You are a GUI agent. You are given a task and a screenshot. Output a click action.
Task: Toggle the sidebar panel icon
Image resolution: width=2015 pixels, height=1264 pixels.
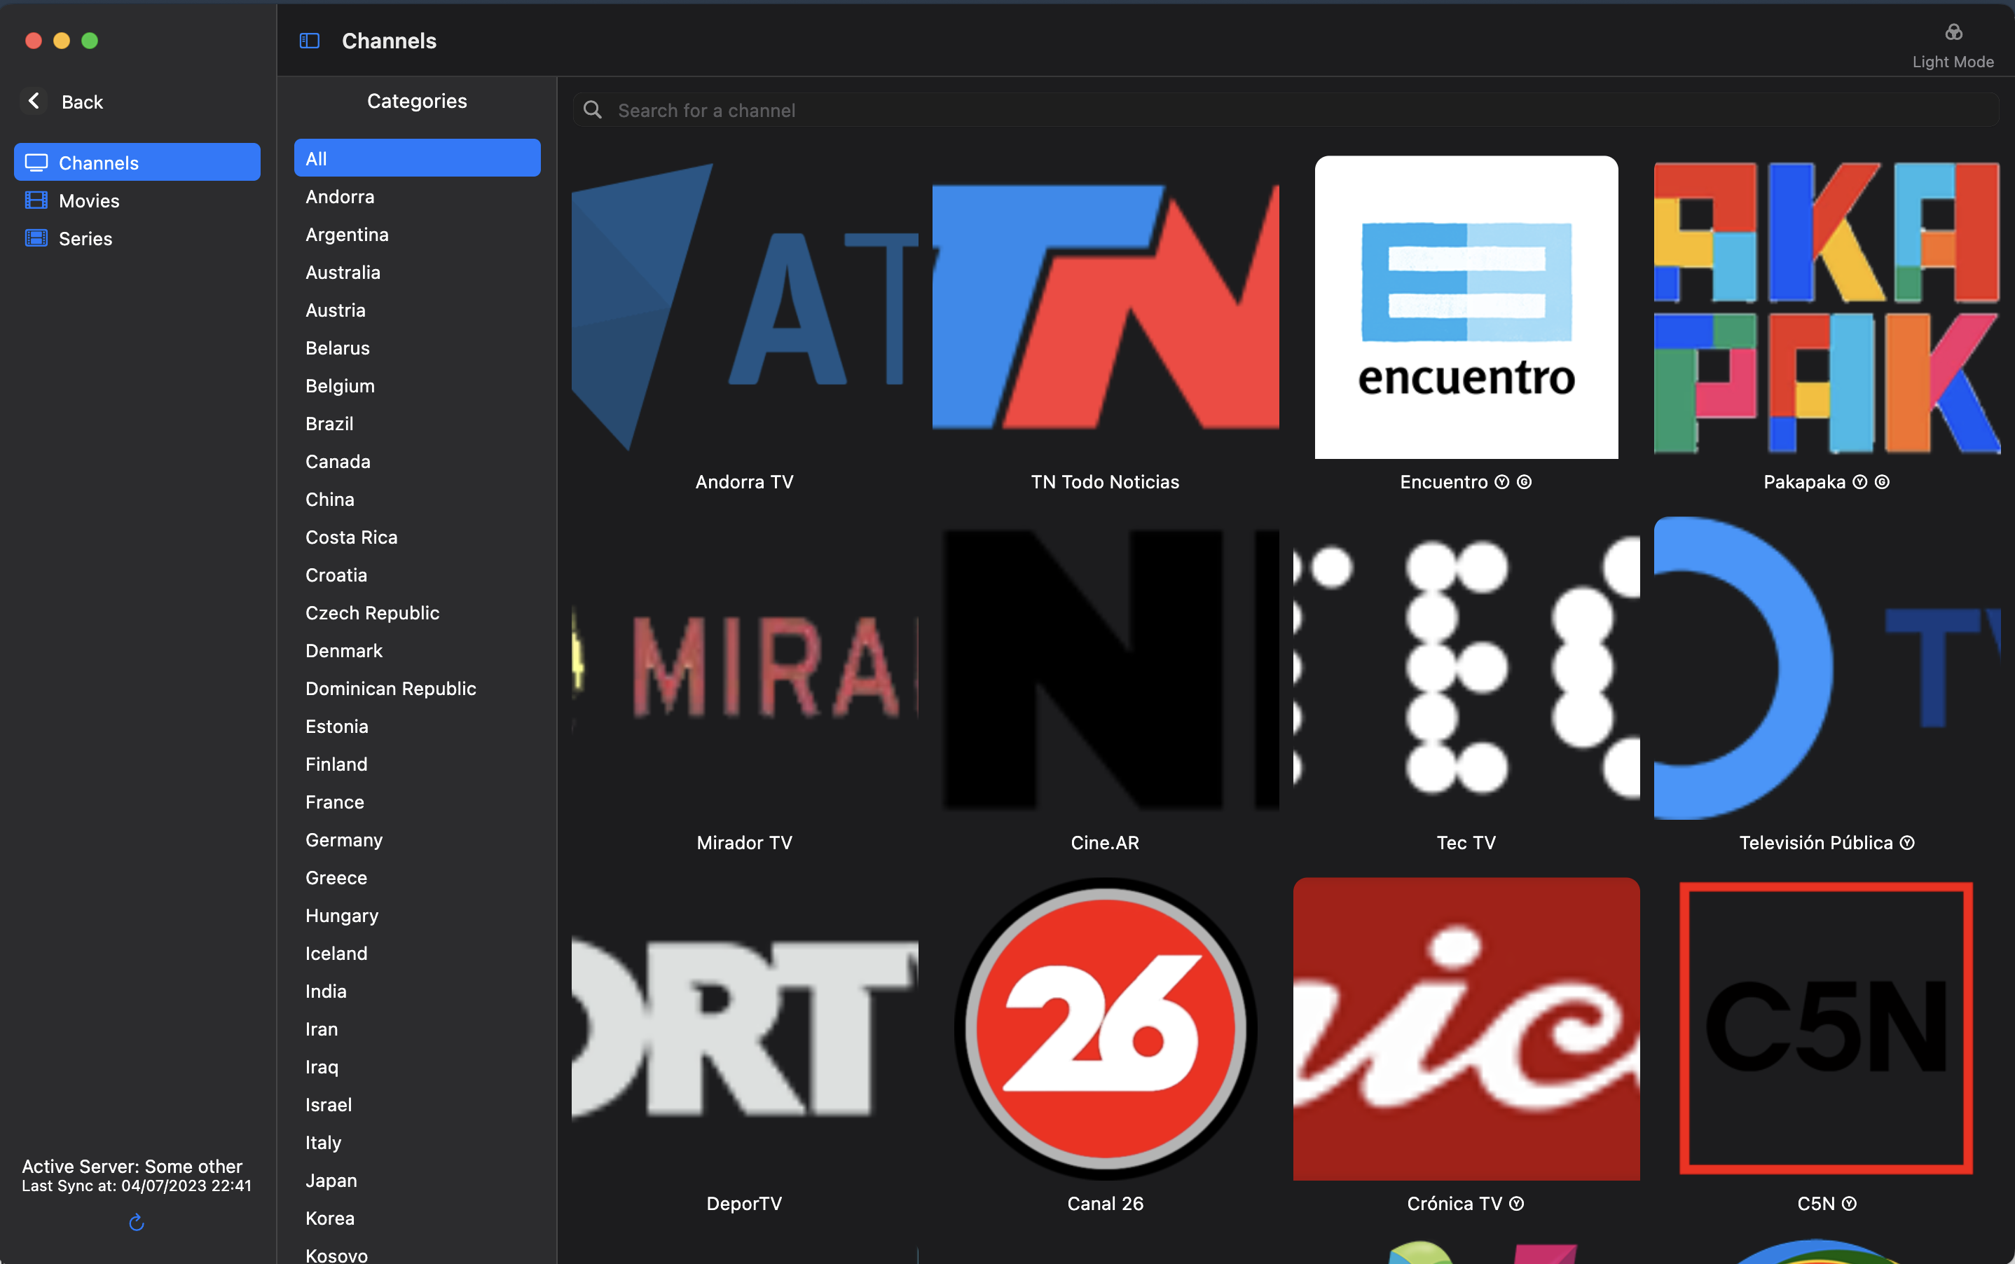coord(309,40)
